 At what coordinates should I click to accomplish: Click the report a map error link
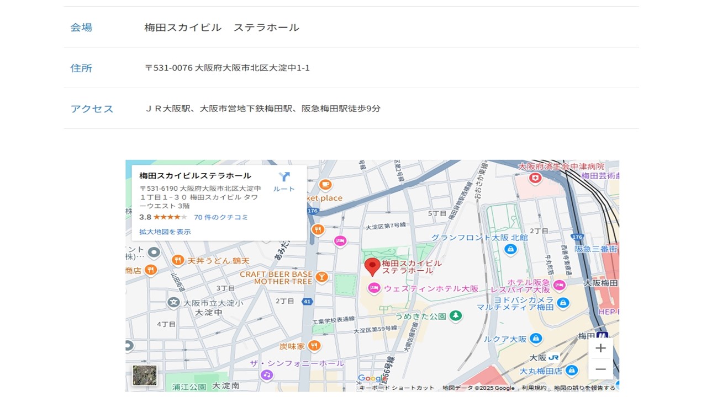click(x=584, y=388)
